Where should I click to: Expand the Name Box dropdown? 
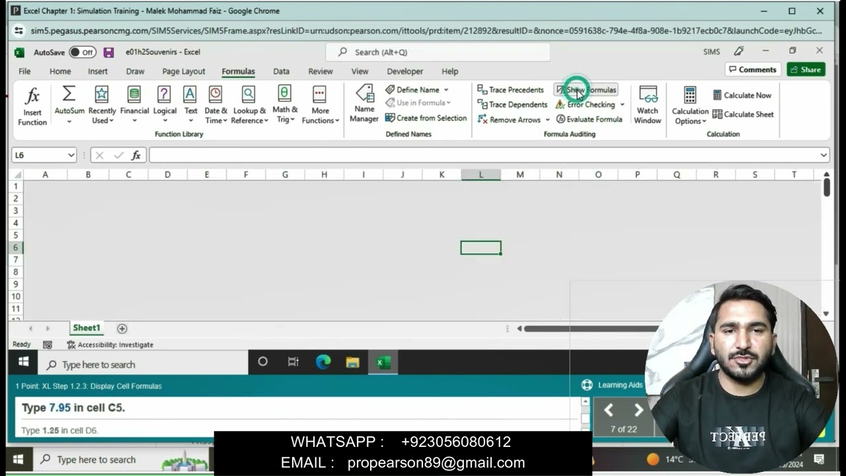[71, 155]
